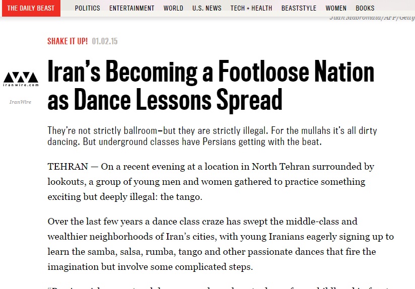Viewport: 415px width, 289px height.
Task: Select World in the navigation bar
Action: (x=173, y=8)
